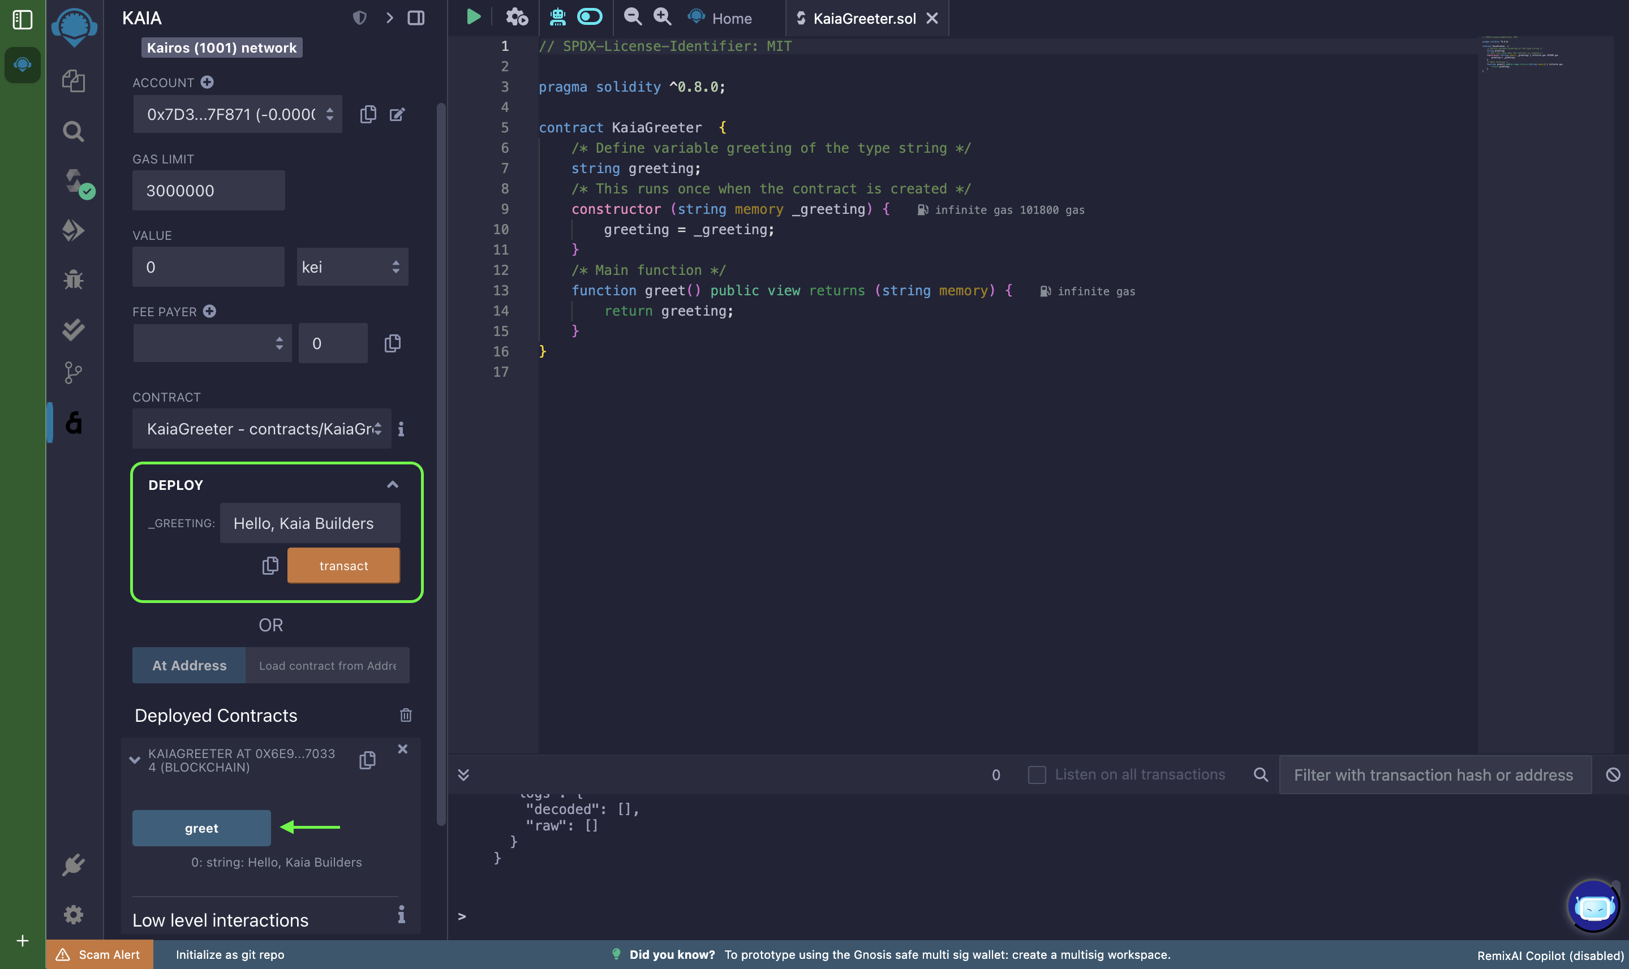Image resolution: width=1629 pixels, height=969 pixels.
Task: Edit the _GREETING input field
Action: 310,523
